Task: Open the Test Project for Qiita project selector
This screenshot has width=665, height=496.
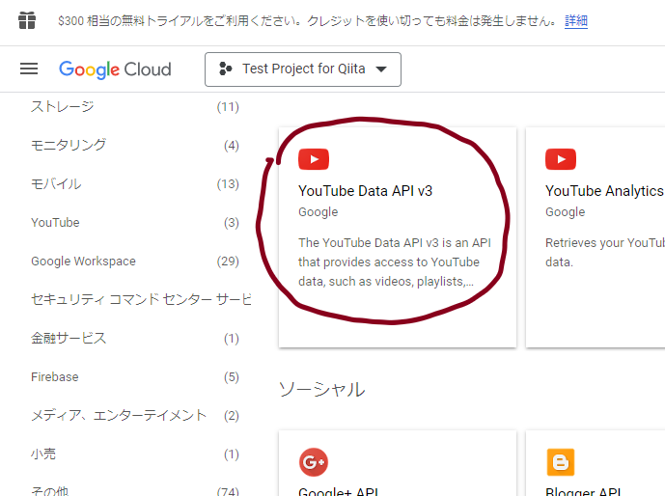Action: [x=303, y=69]
